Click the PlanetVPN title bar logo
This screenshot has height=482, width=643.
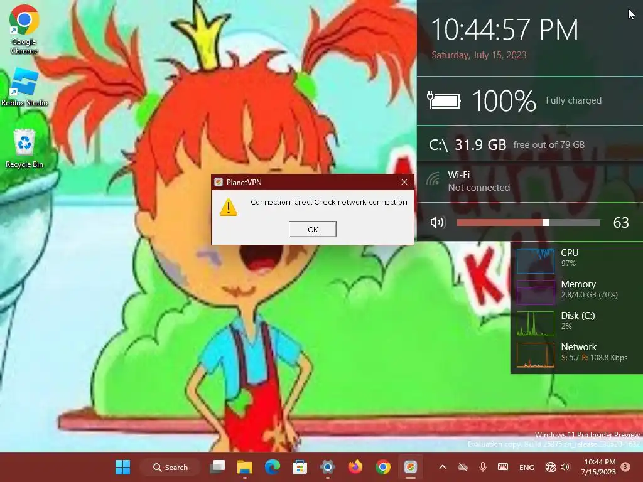click(219, 182)
